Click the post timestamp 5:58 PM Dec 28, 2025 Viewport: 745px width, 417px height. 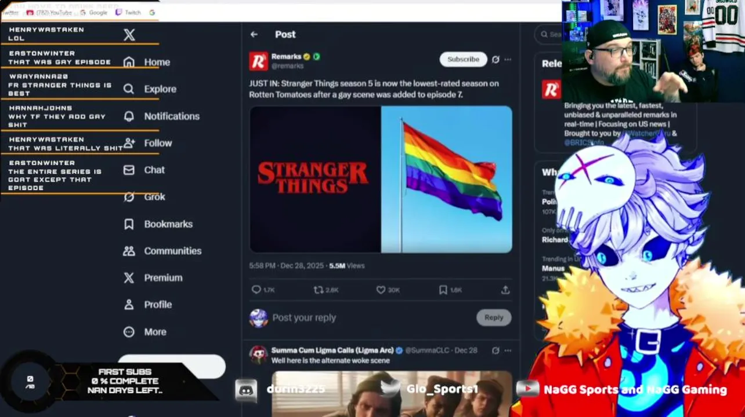pyautogui.click(x=286, y=265)
